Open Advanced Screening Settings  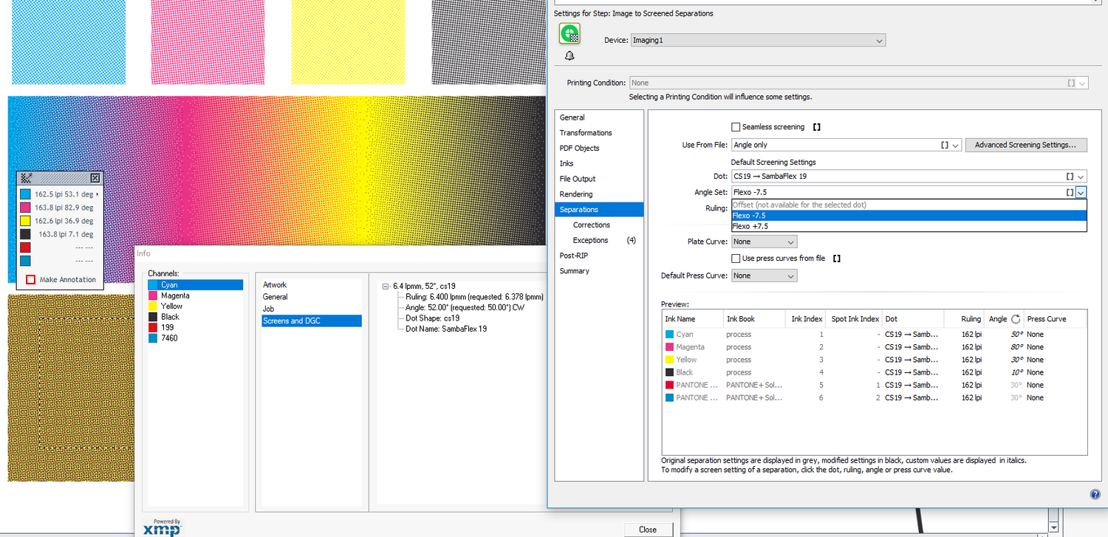pyautogui.click(x=1025, y=145)
